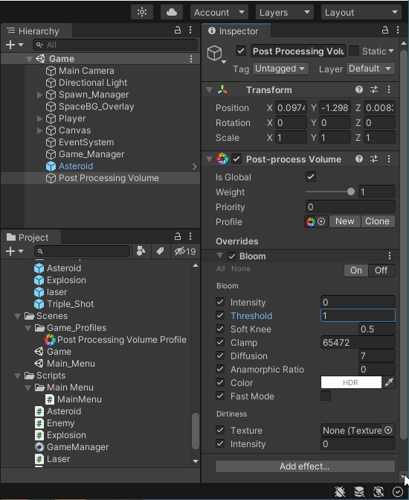Open the Bloom HDR color swatch

(x=351, y=382)
